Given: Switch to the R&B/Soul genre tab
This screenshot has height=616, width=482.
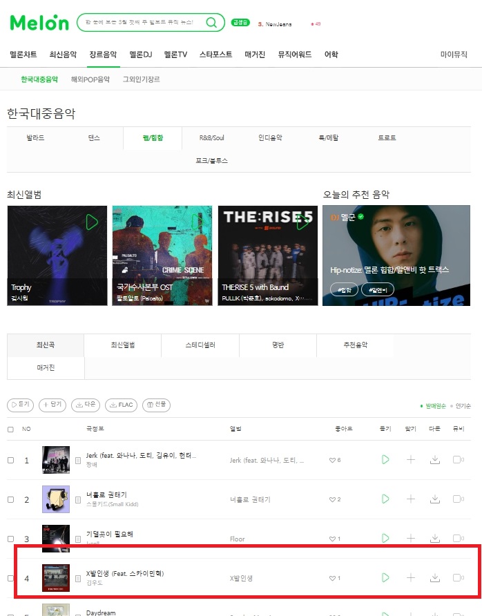Looking at the screenshot, I should click(x=212, y=138).
